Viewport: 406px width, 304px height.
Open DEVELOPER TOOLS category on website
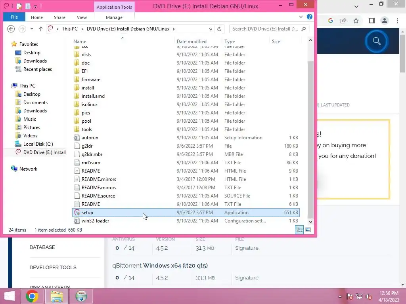tap(53, 267)
